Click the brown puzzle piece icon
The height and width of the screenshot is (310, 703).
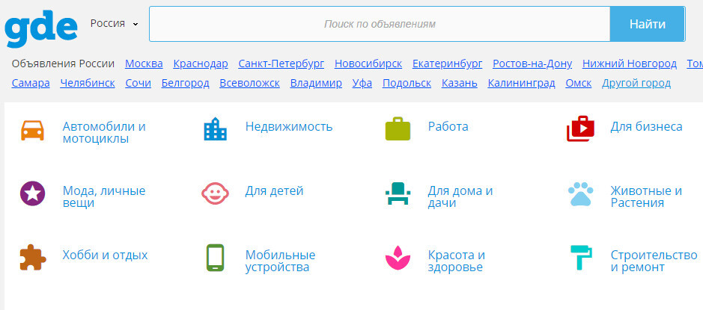[x=32, y=258]
